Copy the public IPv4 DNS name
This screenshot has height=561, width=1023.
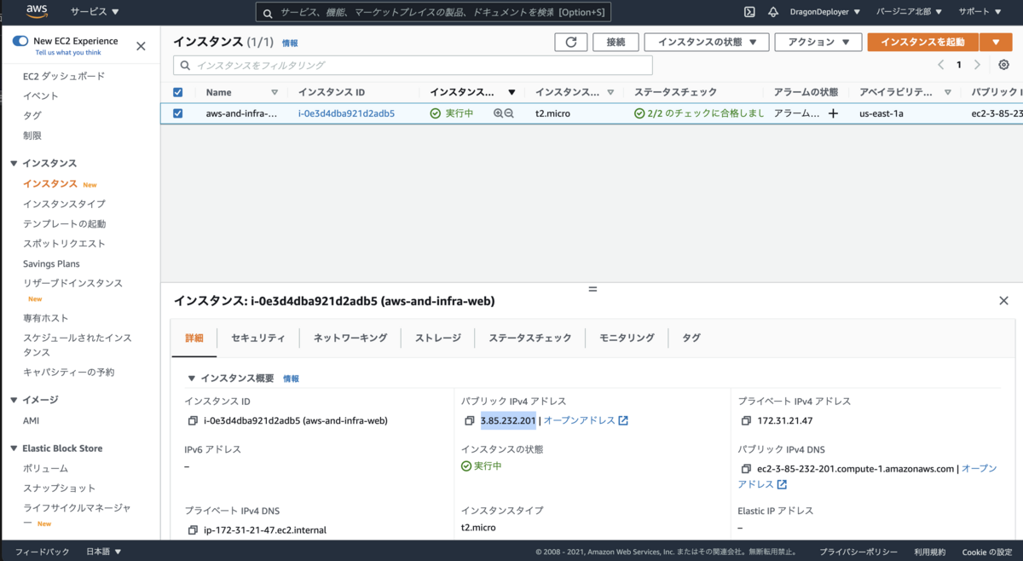[746, 468]
